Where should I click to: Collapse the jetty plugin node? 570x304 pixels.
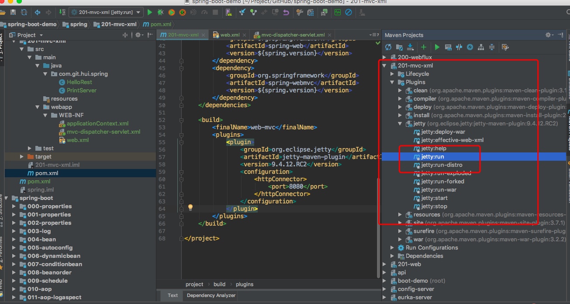[400, 124]
